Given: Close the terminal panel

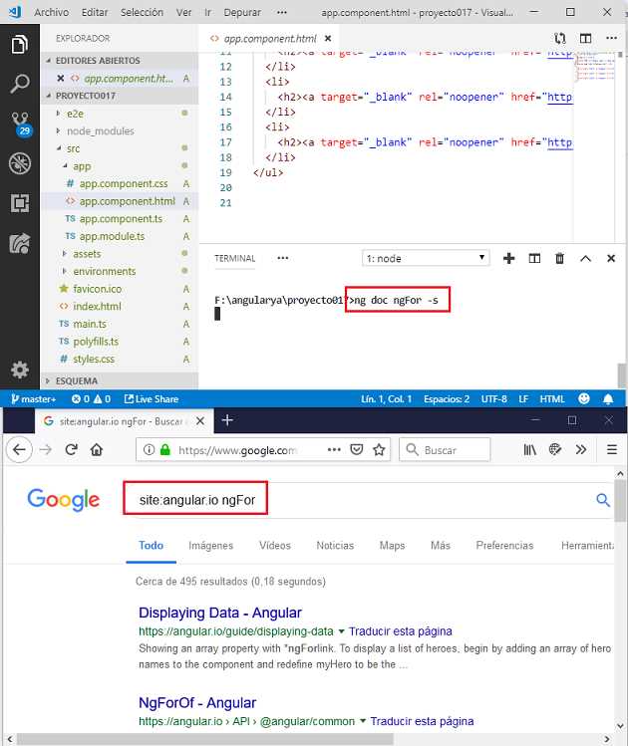Looking at the screenshot, I should [x=611, y=258].
